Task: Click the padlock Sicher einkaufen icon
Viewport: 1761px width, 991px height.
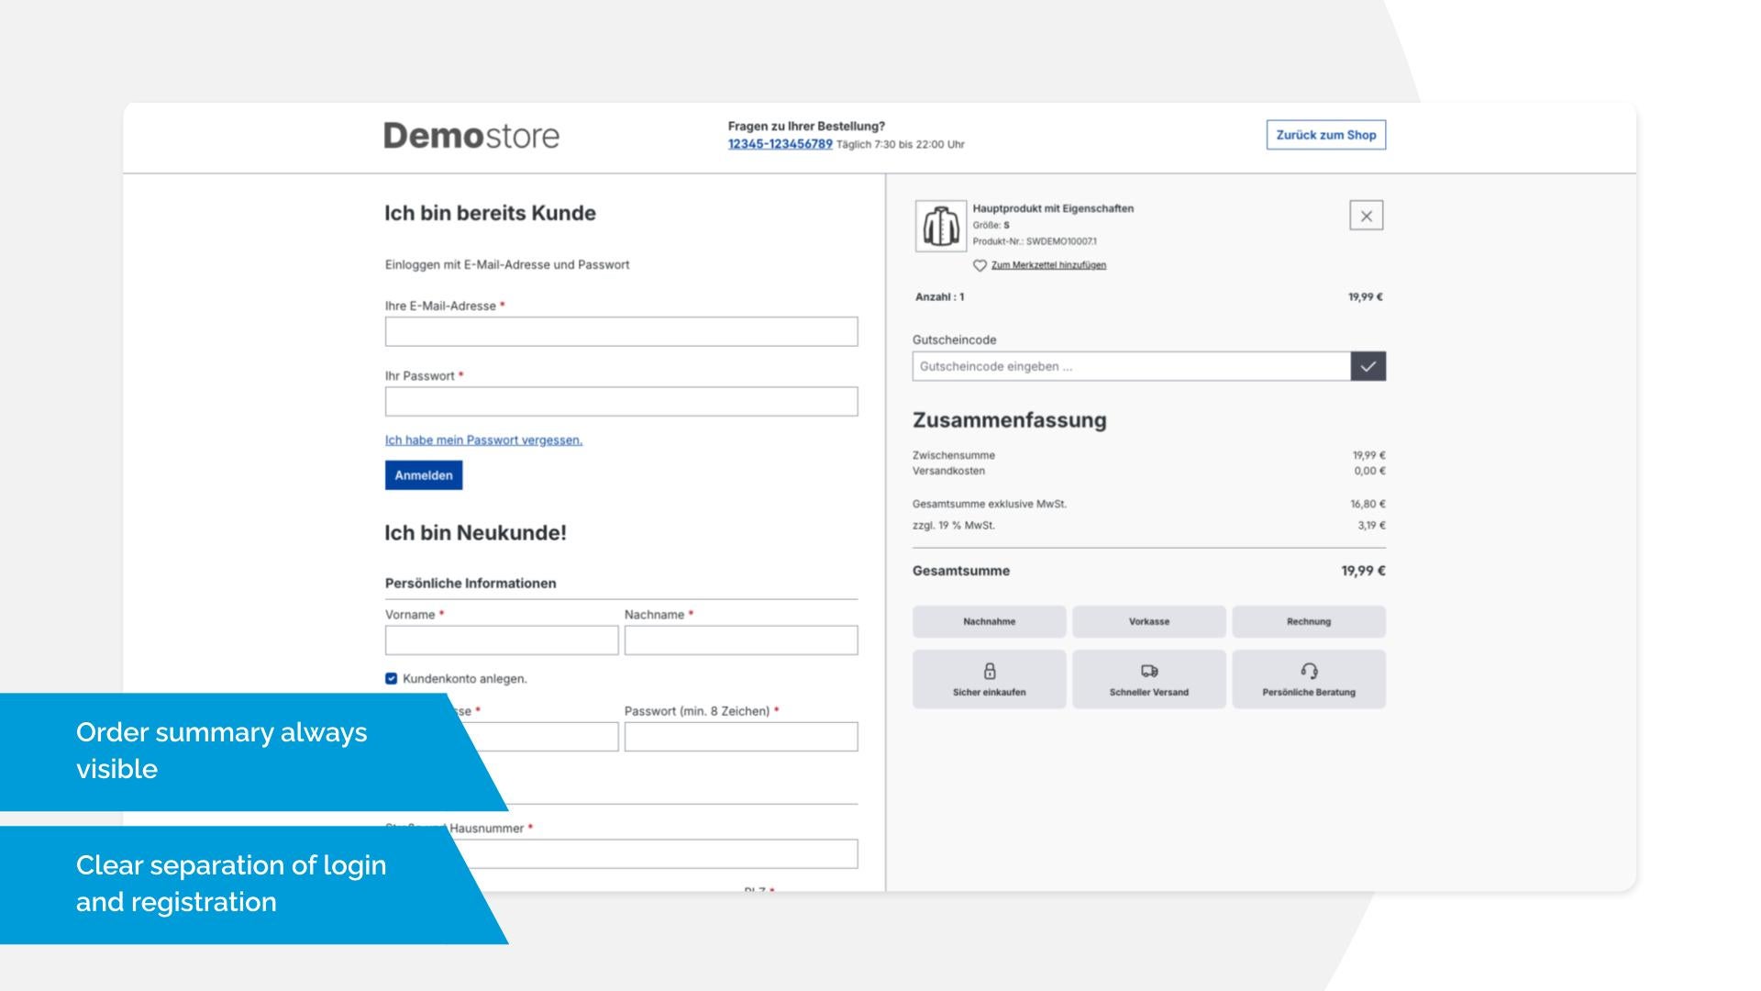Action: (x=990, y=671)
